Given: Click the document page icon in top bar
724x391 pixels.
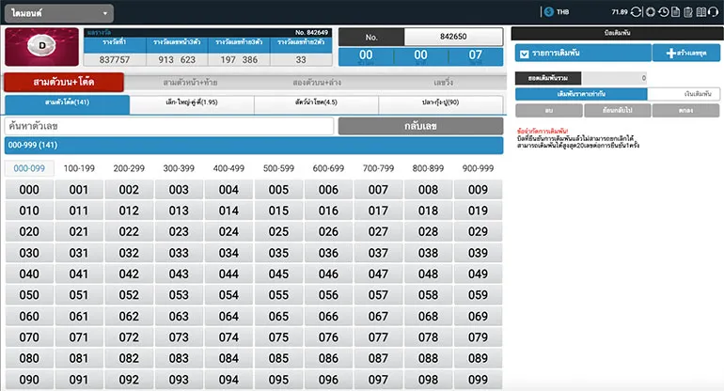Looking at the screenshot, I should (676, 11).
